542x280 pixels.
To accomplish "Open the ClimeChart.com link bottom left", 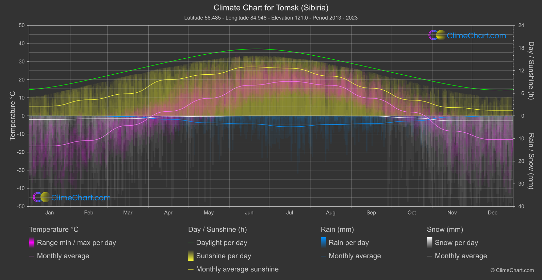I will (81, 198).
